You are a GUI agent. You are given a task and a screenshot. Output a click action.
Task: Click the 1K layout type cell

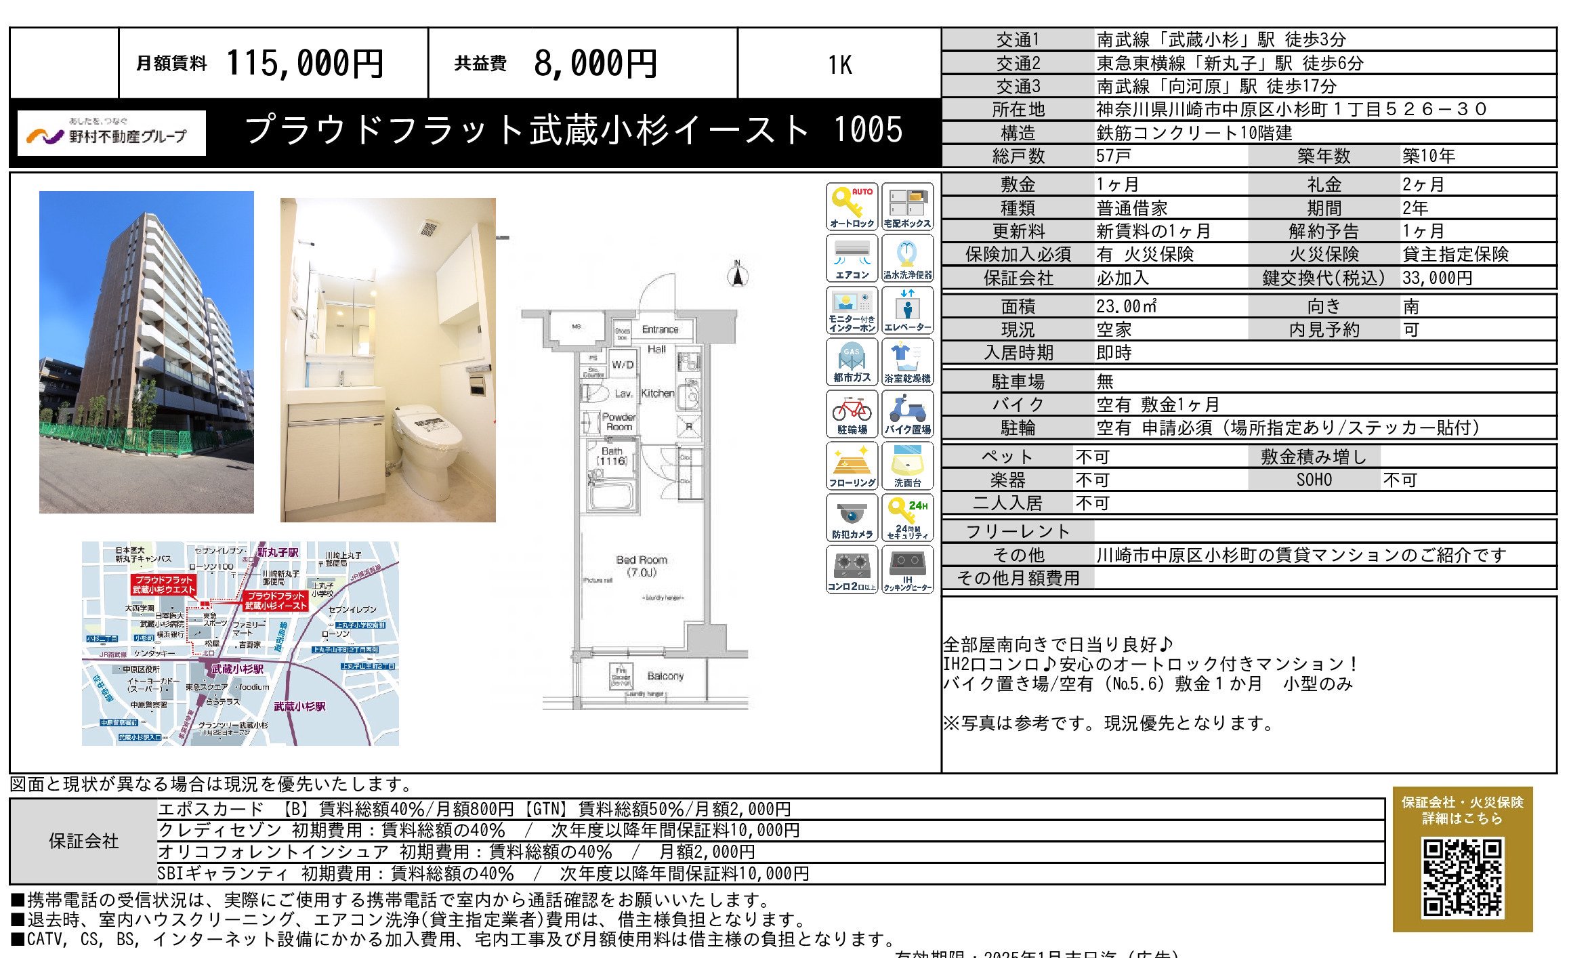point(839,64)
